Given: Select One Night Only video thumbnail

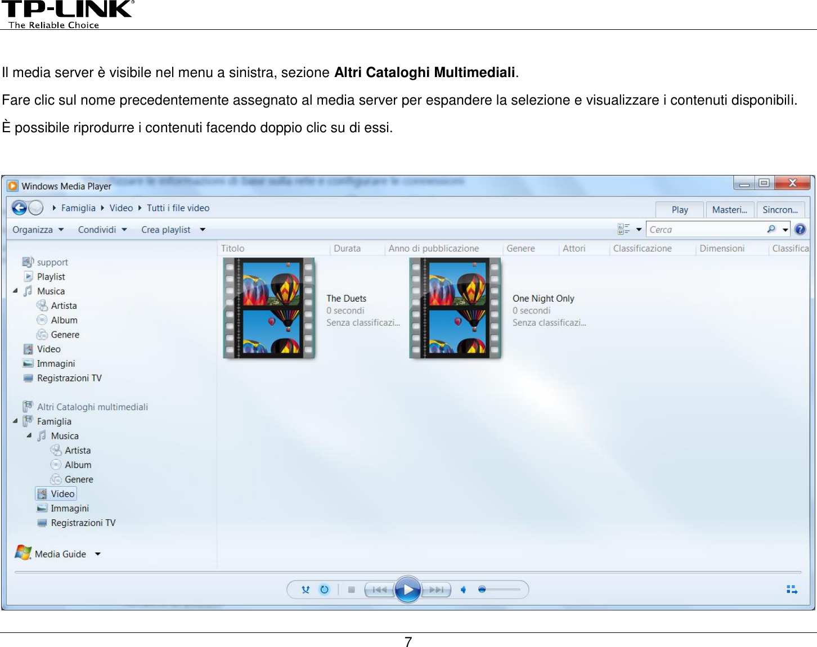Looking at the screenshot, I should tap(455, 308).
